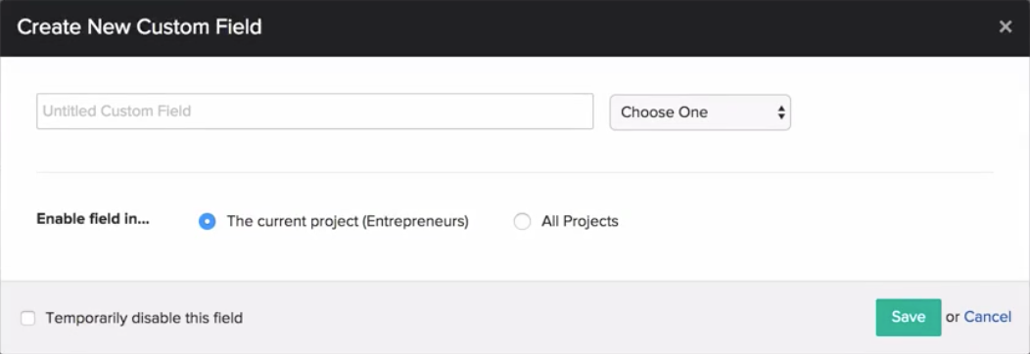
Task: Select the All Projects radio button
Action: point(522,222)
